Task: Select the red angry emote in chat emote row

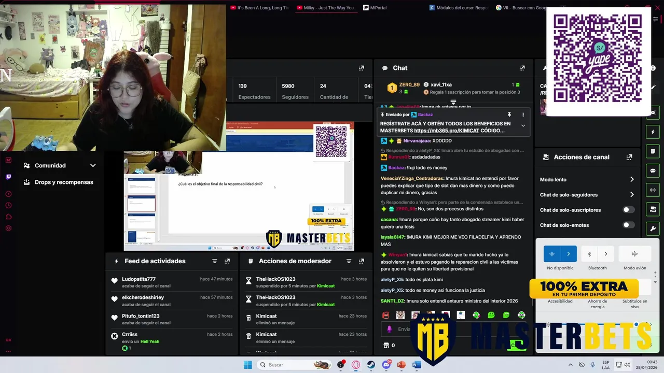Action: (x=385, y=315)
